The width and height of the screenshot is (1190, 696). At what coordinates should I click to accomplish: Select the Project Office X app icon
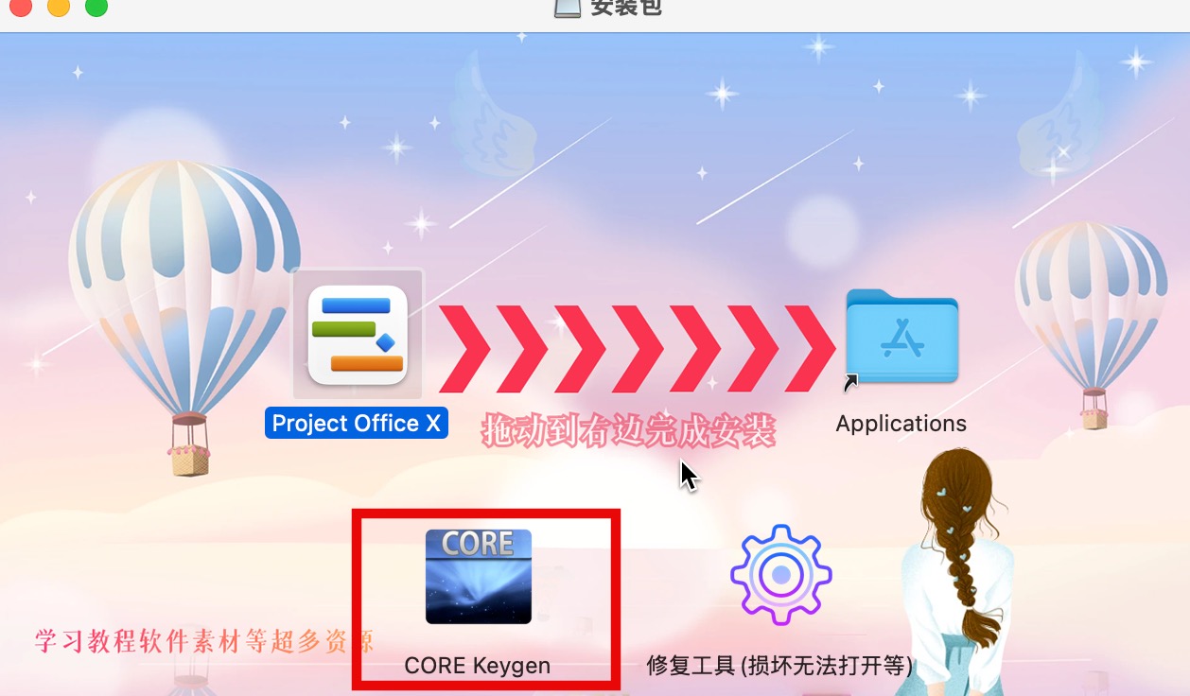pos(358,335)
